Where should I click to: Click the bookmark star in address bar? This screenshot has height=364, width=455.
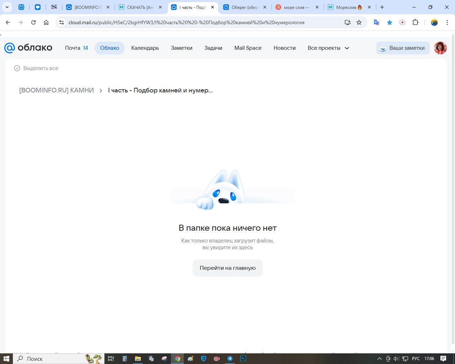pos(359,22)
